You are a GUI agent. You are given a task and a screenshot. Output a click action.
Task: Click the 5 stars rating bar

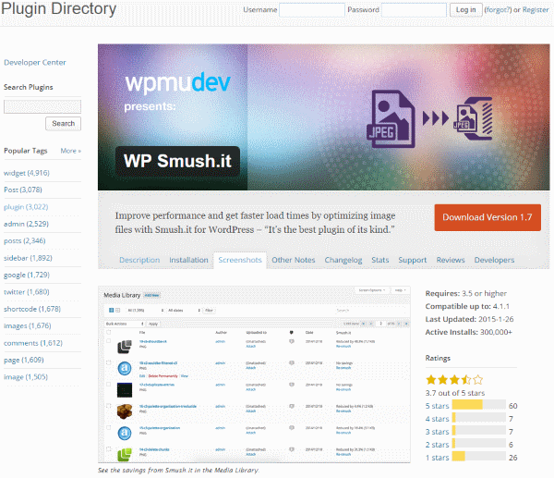pos(478,405)
